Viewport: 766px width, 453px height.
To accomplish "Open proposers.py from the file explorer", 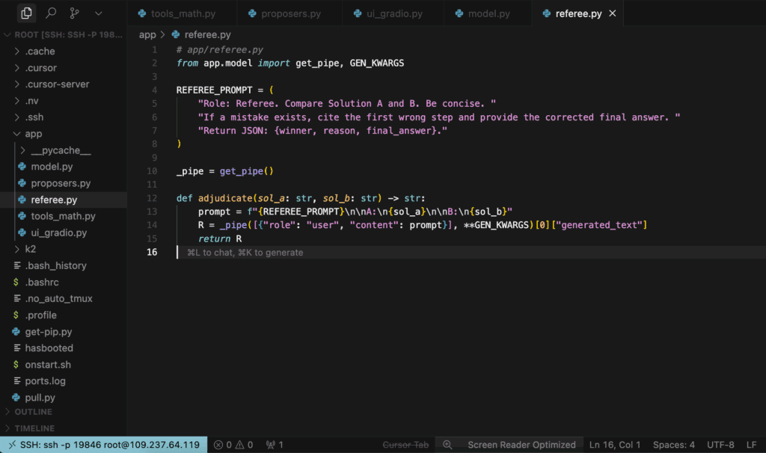I will pos(60,183).
